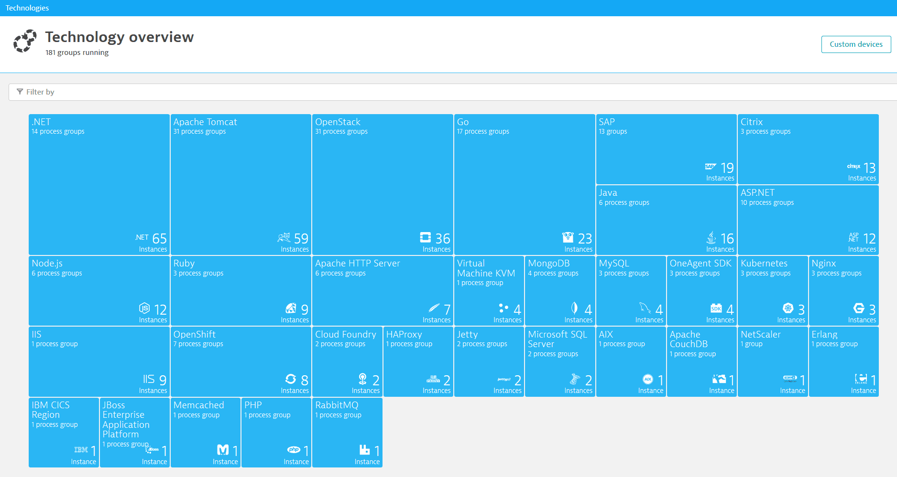The width and height of the screenshot is (897, 477).
Task: Click the Erlang logo icon
Action: point(861,379)
